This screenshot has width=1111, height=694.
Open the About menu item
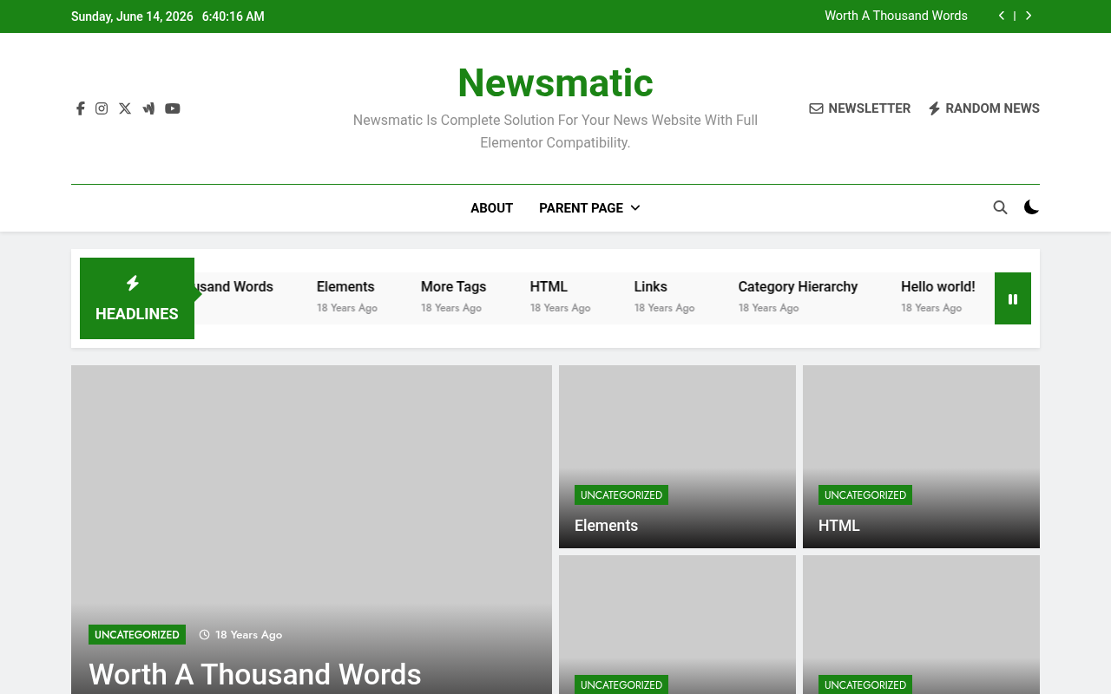(x=491, y=208)
